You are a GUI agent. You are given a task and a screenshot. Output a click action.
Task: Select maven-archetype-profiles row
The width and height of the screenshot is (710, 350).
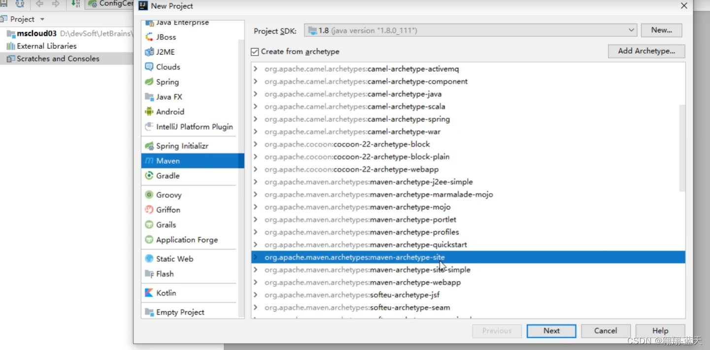tap(468, 232)
